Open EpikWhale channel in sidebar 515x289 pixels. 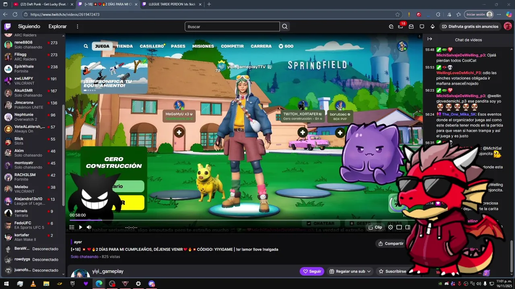(x=31, y=69)
